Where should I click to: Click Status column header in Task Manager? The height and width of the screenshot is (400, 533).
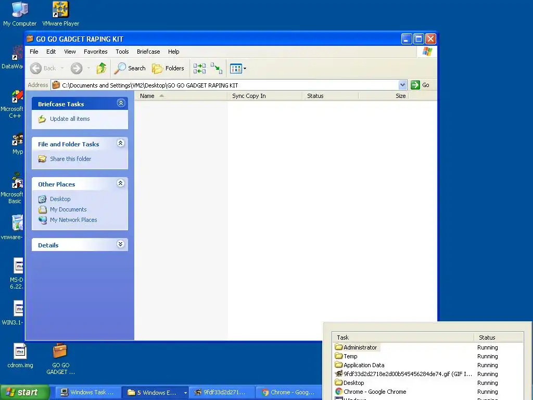click(x=498, y=337)
